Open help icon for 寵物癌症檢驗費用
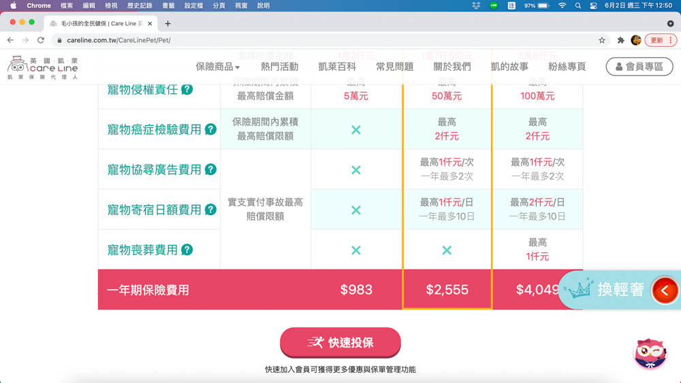Screen dimensions: 681x383 210,129
